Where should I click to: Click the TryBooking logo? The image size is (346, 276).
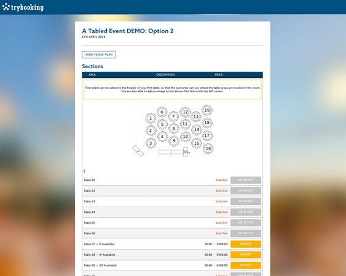tap(23, 7)
